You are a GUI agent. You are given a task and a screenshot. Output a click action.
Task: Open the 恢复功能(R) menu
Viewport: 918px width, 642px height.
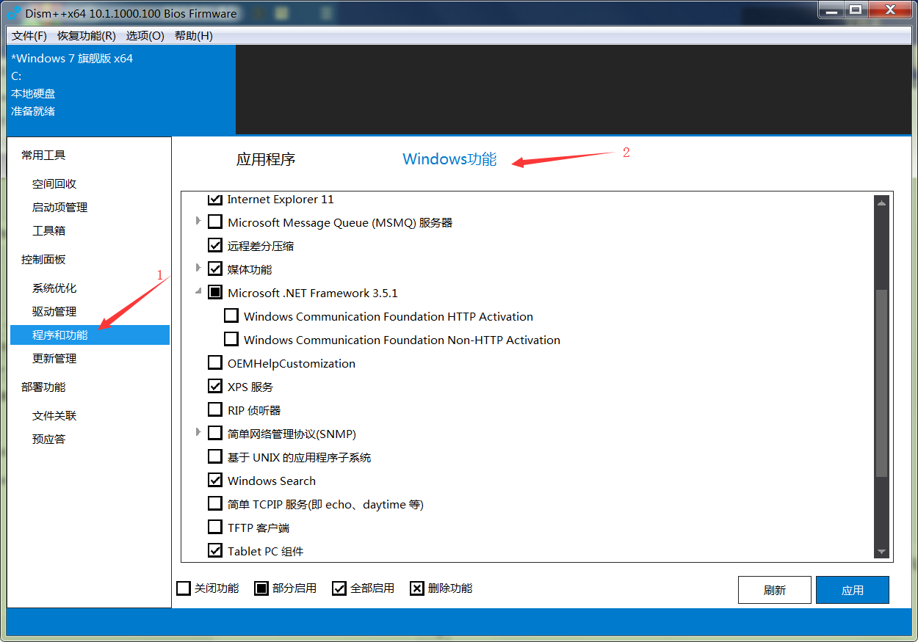point(87,35)
